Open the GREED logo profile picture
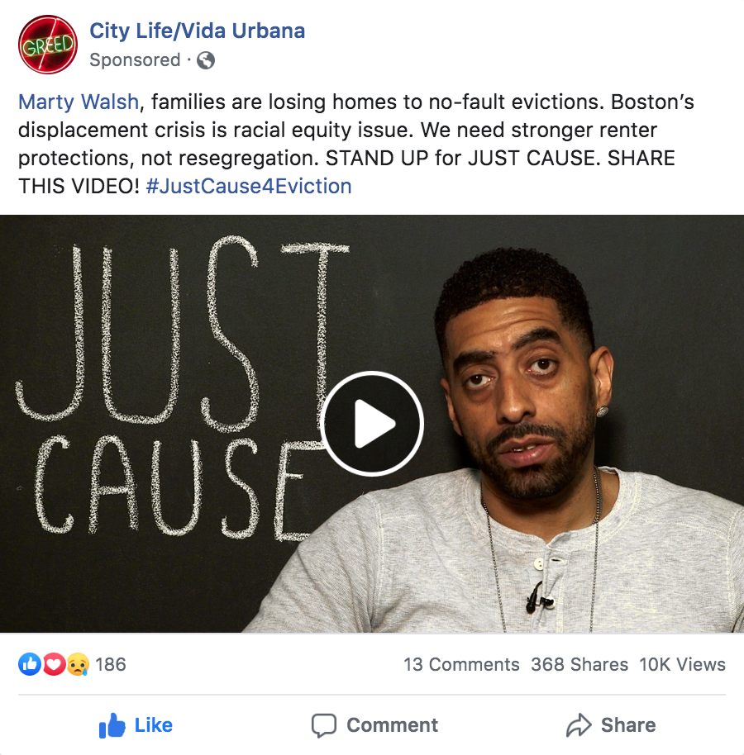The image size is (744, 755). coord(48,45)
